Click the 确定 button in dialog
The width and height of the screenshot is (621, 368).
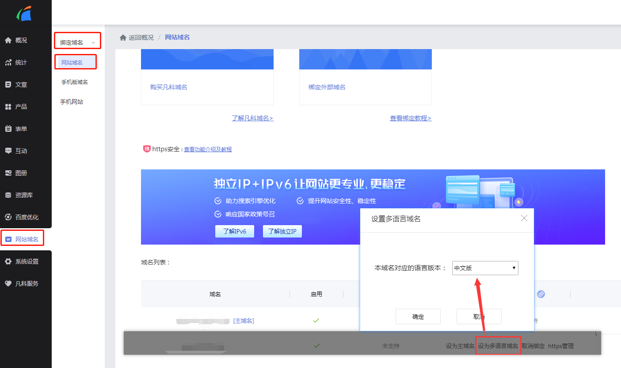418,317
